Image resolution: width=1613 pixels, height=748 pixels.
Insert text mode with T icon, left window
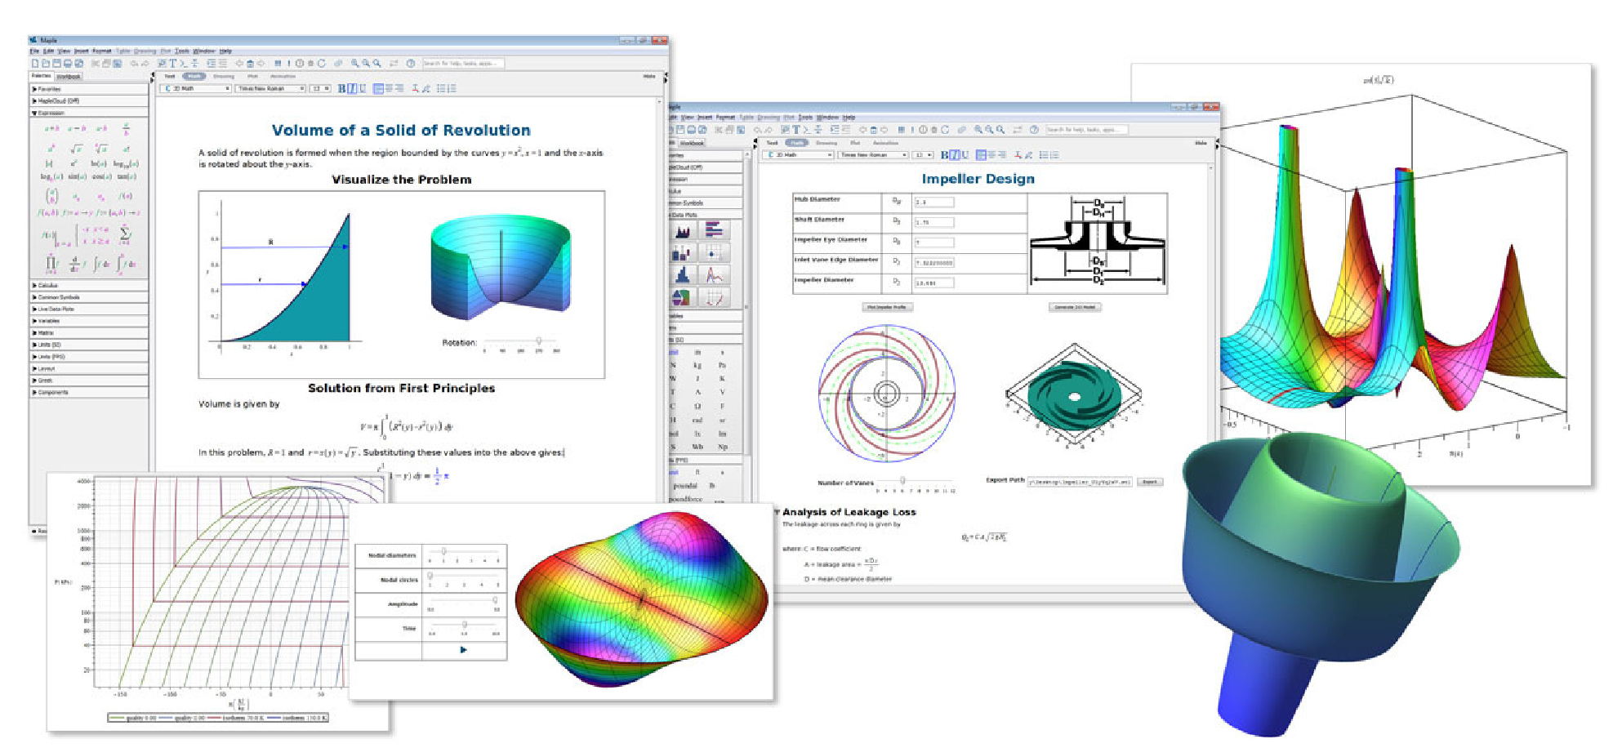pyautogui.click(x=173, y=63)
